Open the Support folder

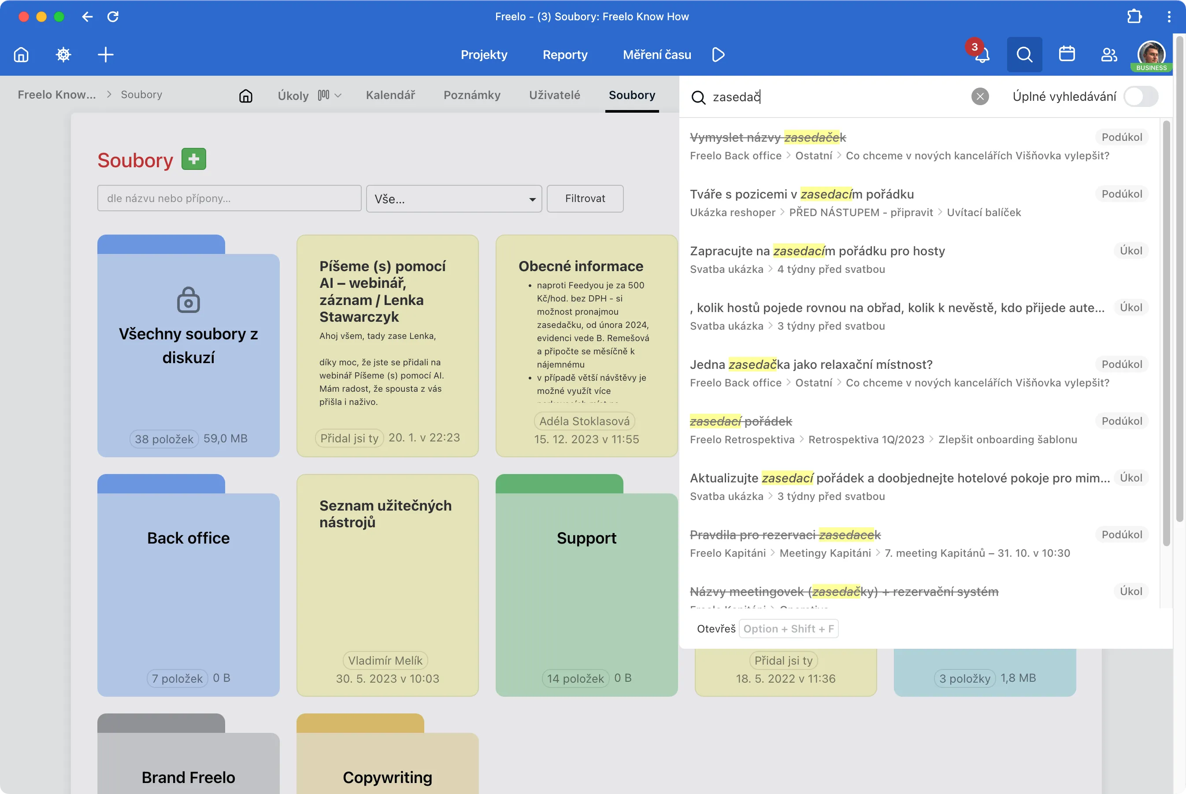(x=587, y=585)
